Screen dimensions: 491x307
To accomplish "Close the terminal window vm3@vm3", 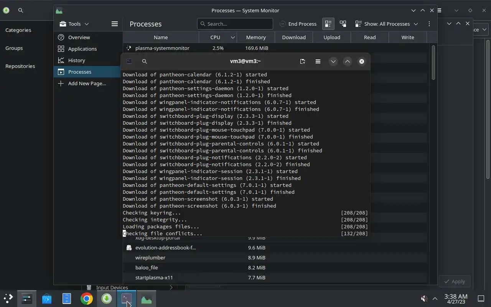I will (x=361, y=61).
